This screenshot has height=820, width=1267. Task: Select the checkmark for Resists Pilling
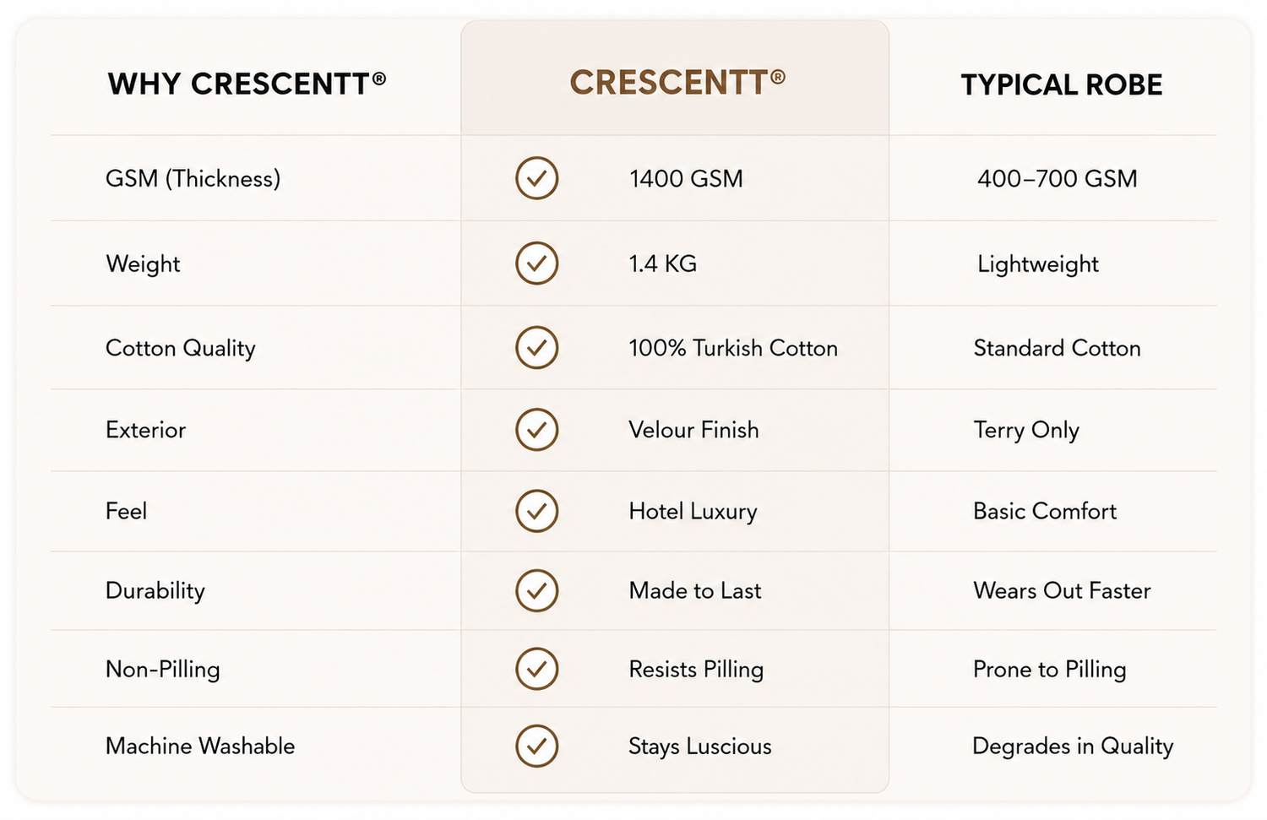click(537, 669)
